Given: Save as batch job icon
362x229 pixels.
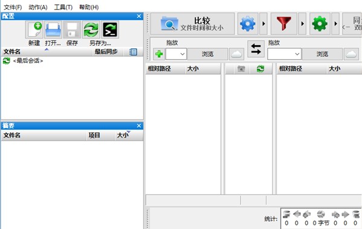Looking at the screenshot, I should pos(110,30).
